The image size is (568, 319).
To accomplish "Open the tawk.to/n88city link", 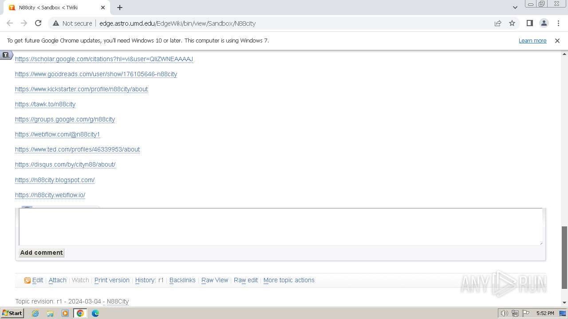I will [x=45, y=104].
